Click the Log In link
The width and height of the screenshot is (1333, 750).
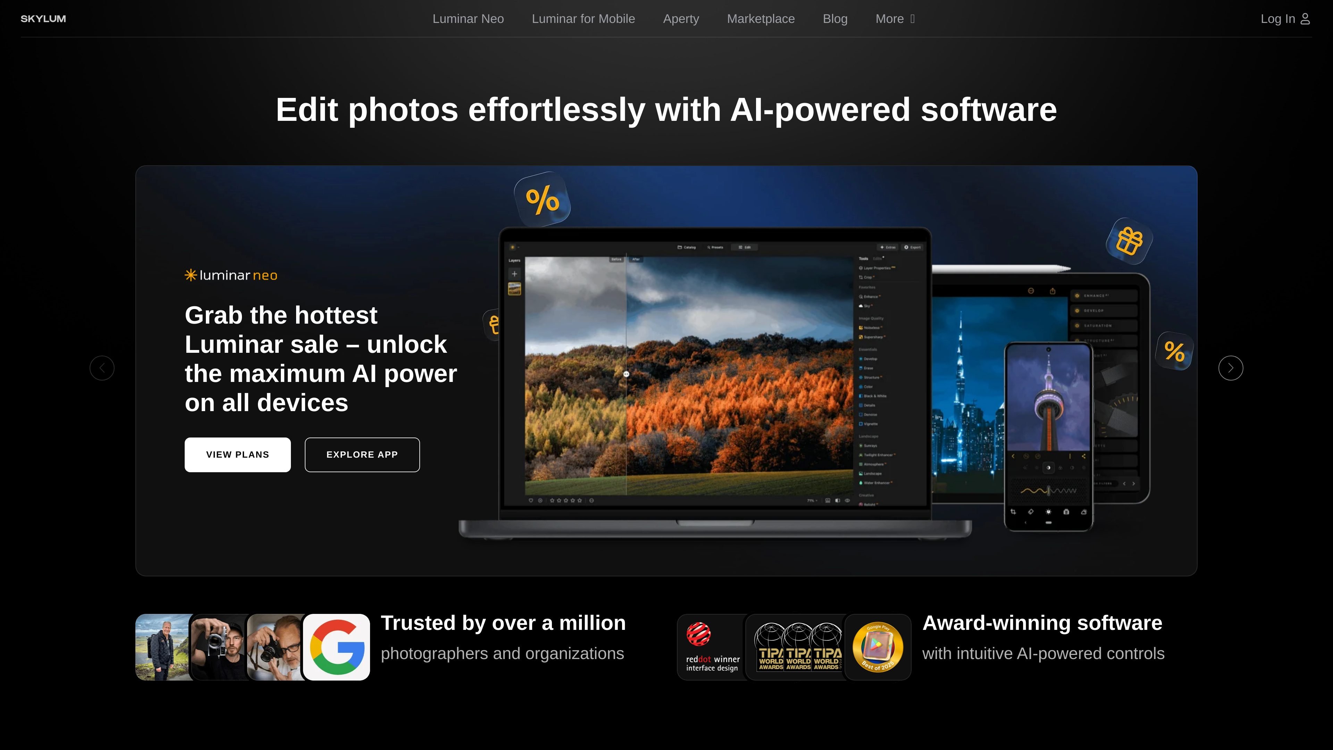point(1285,19)
